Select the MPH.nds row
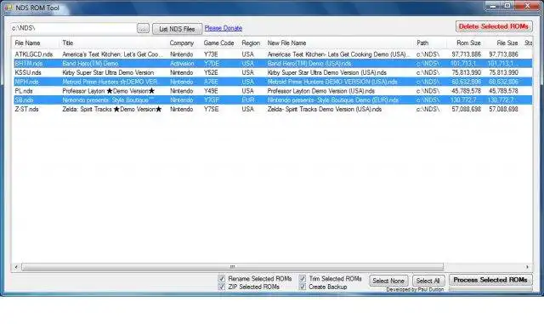Image resolution: width=544 pixels, height=324 pixels. click(273, 82)
